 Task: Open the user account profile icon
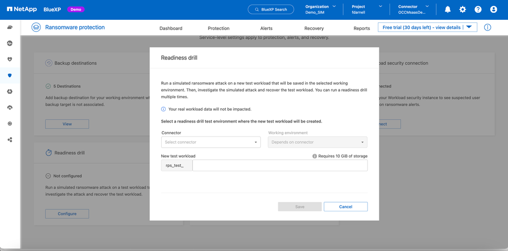[493, 10]
